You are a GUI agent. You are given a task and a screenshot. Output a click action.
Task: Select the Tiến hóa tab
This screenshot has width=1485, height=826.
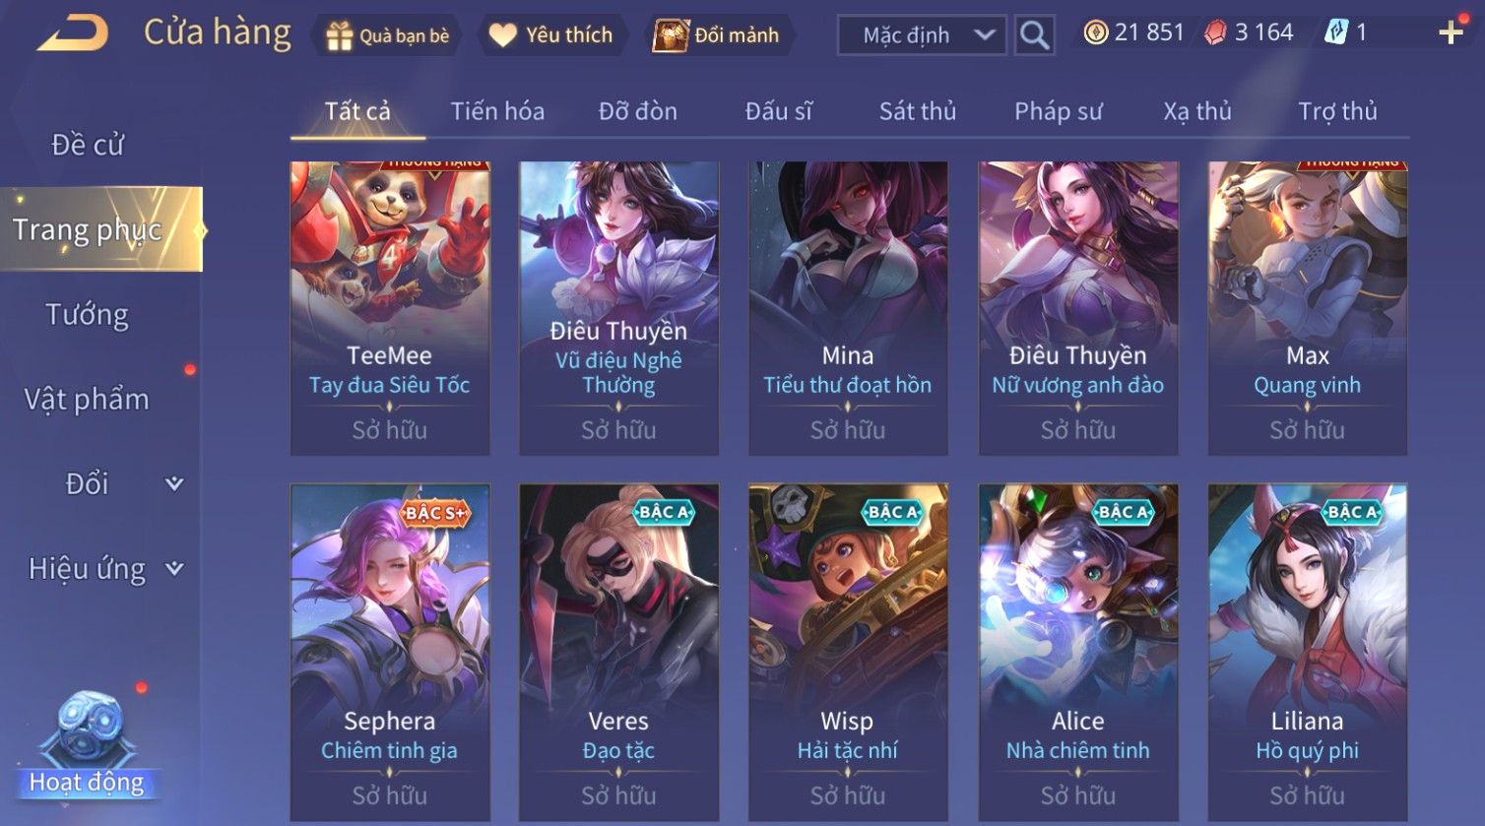click(x=497, y=111)
